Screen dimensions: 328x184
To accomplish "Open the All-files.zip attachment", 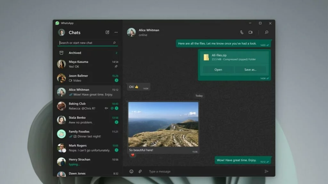I will click(x=218, y=70).
